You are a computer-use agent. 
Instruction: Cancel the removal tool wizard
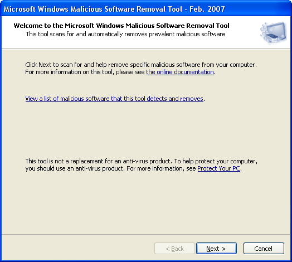click(264, 249)
